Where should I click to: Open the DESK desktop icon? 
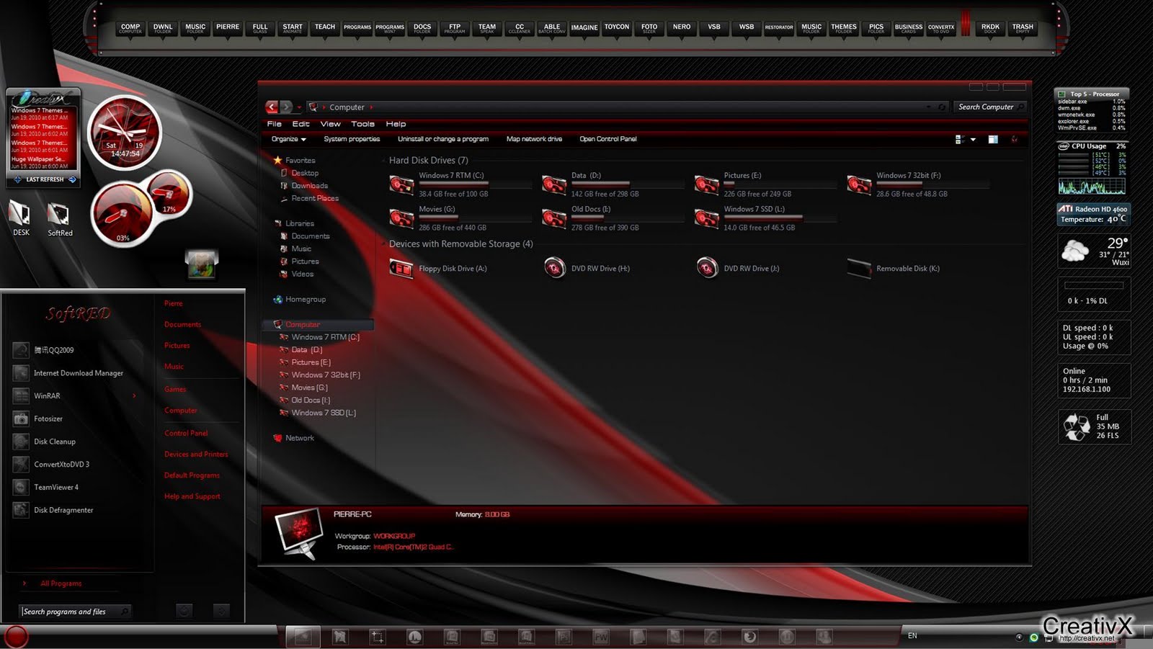tap(21, 219)
